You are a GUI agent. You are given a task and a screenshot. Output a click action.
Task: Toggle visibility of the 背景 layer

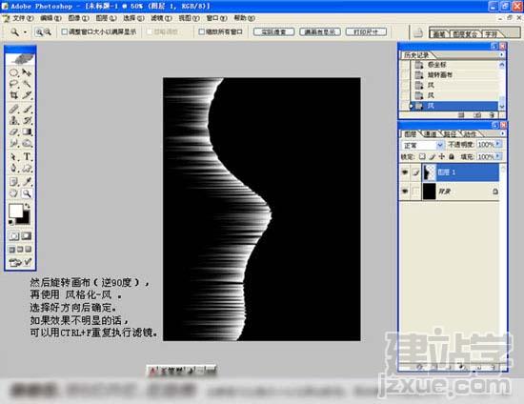(x=405, y=192)
